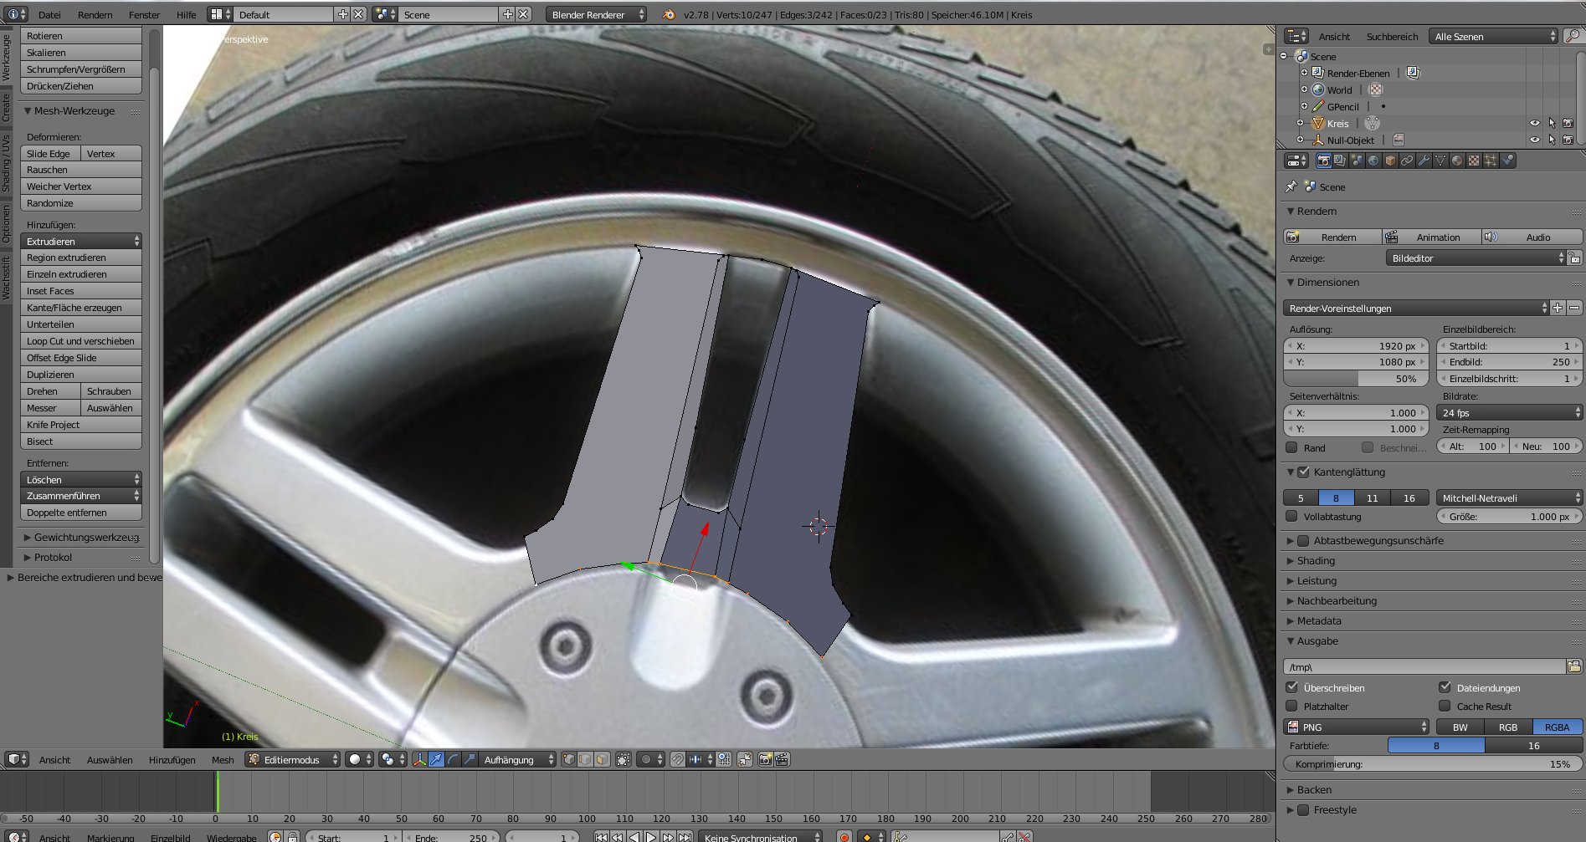Open the Editiermodus mode dropdown
1586x842 pixels.
292,759
